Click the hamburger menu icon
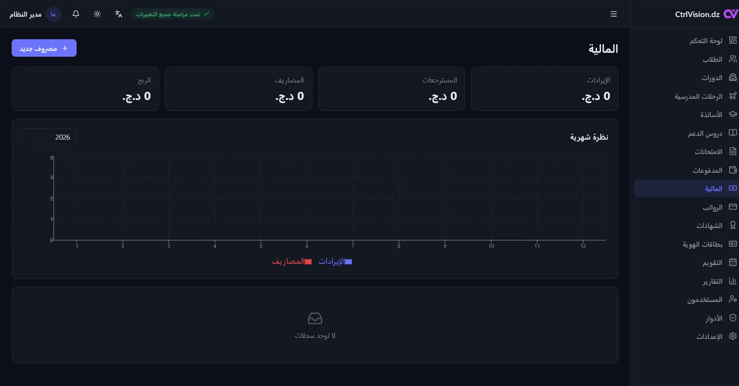 pos(614,14)
